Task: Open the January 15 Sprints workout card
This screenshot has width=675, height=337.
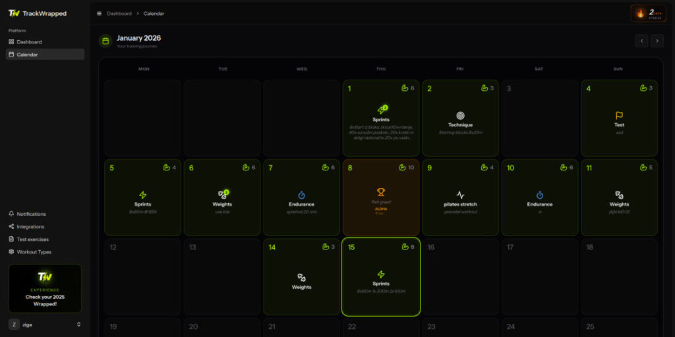Action: pos(381,277)
